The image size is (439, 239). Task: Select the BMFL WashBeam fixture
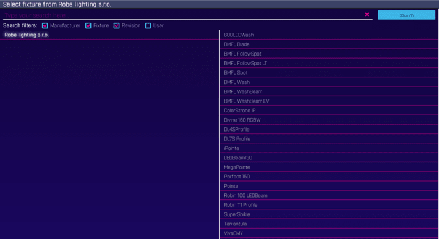tap(329, 91)
